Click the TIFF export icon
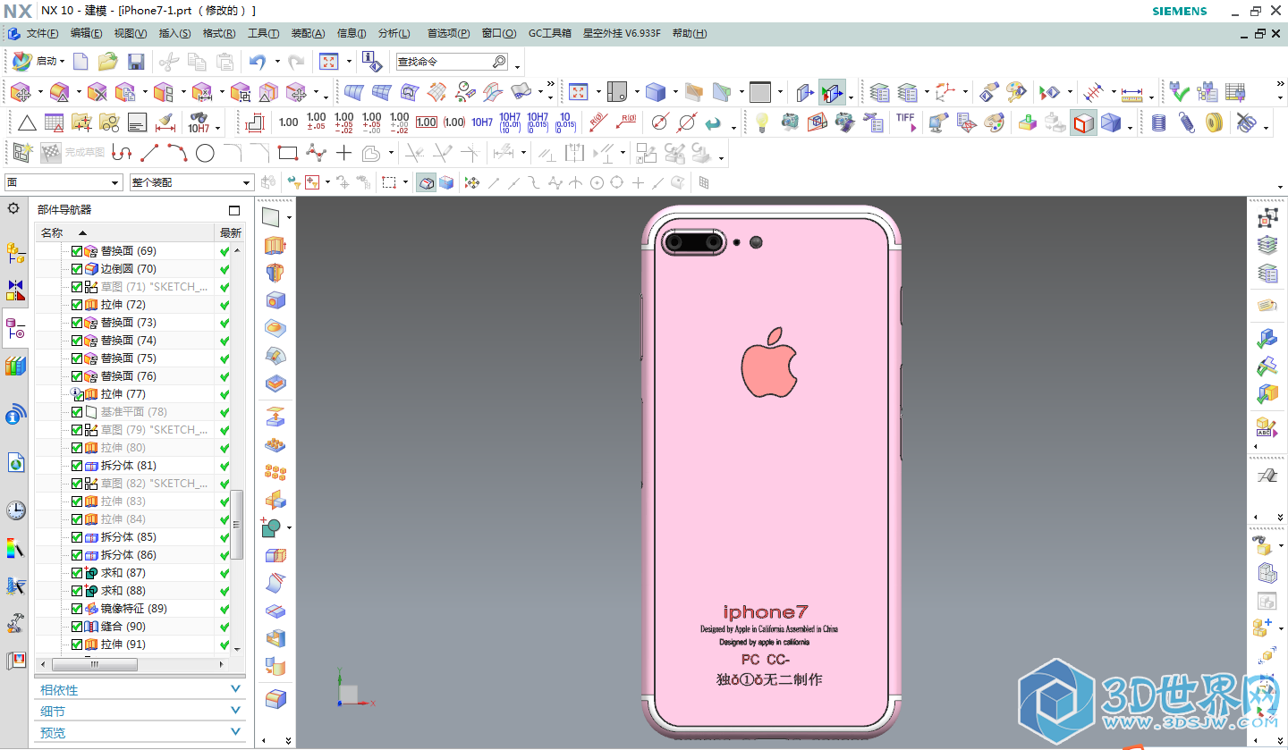1288x750 pixels. (905, 122)
